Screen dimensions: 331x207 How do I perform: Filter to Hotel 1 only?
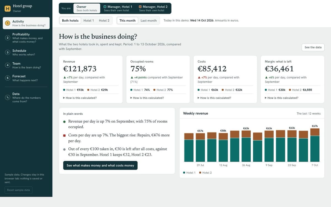click(89, 20)
